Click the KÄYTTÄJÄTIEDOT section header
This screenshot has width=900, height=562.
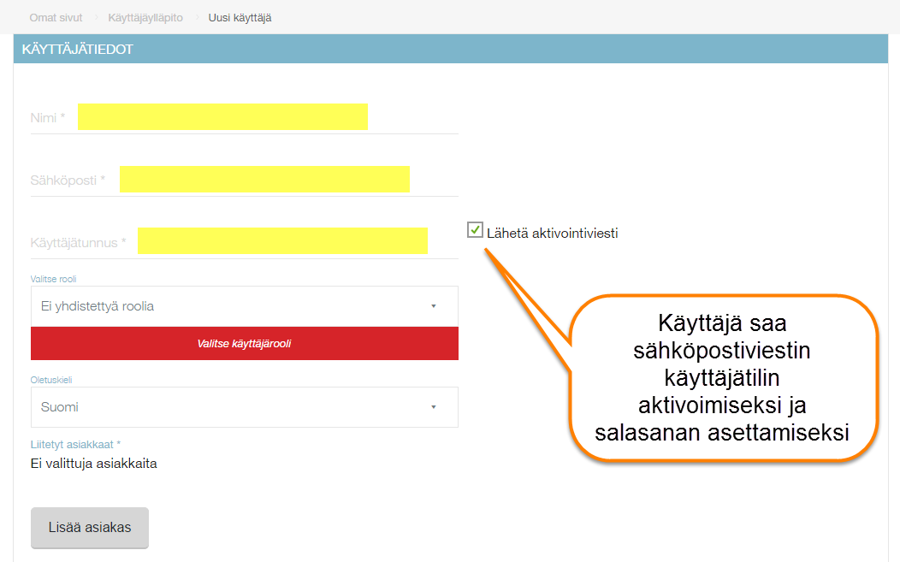tap(77, 50)
